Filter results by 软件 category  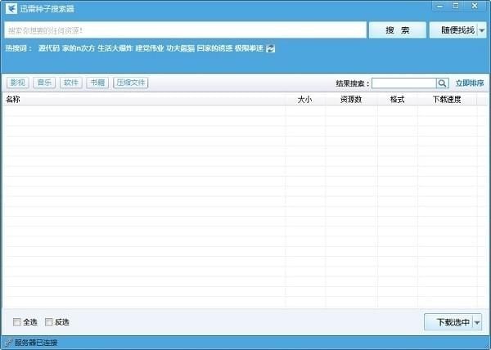coord(70,83)
